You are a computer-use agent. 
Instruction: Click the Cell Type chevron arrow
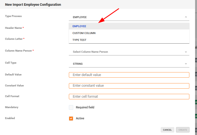coord(186,64)
